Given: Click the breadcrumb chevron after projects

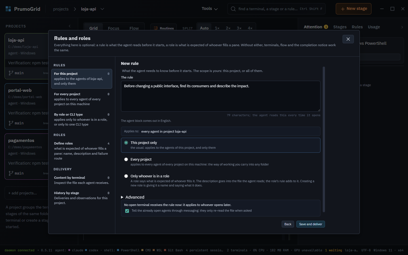Looking at the screenshot, I should [75, 9].
